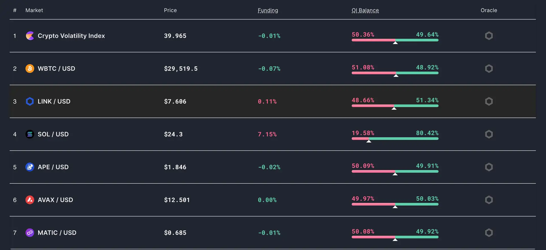Click the WBTC Bitcoin coin icon
Image resolution: width=546 pixels, height=250 pixels.
coord(30,69)
